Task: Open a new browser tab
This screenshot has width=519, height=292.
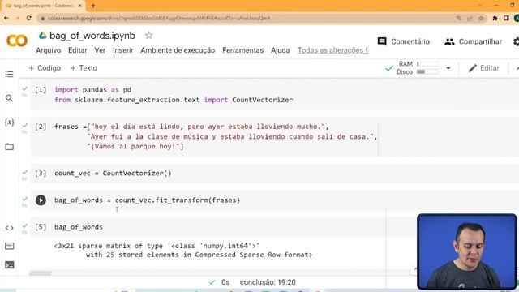Action: [x=93, y=6]
